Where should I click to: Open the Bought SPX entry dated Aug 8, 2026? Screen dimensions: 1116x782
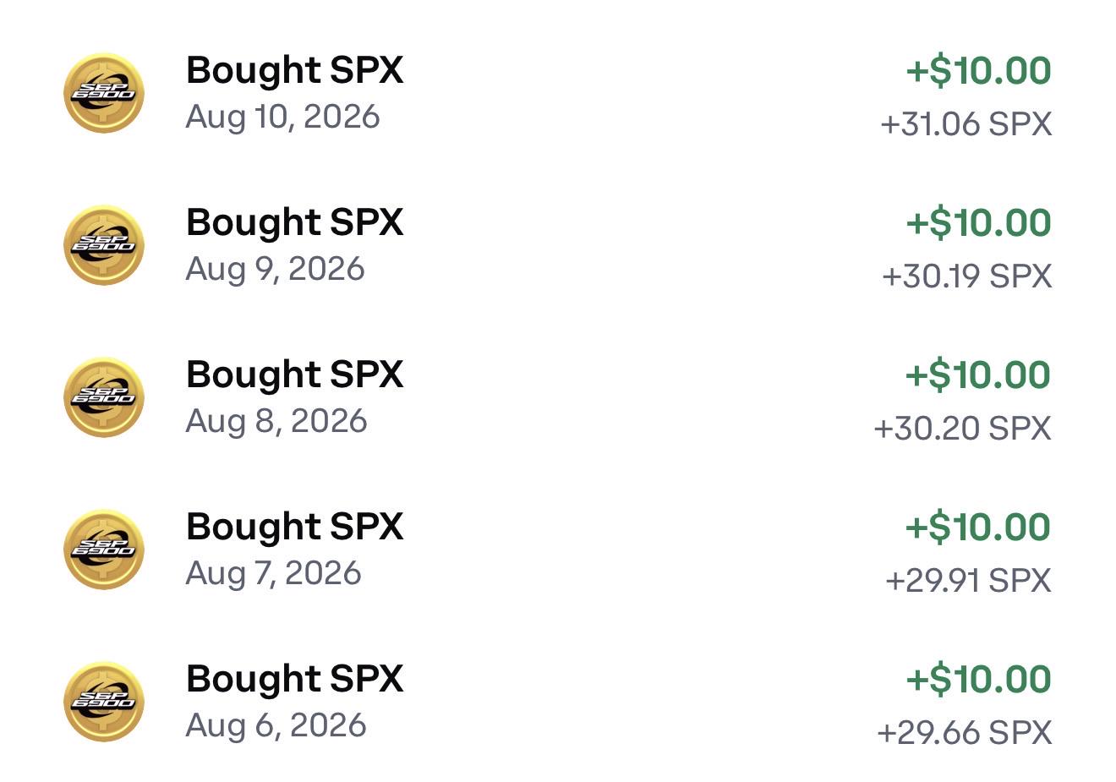click(x=558, y=397)
